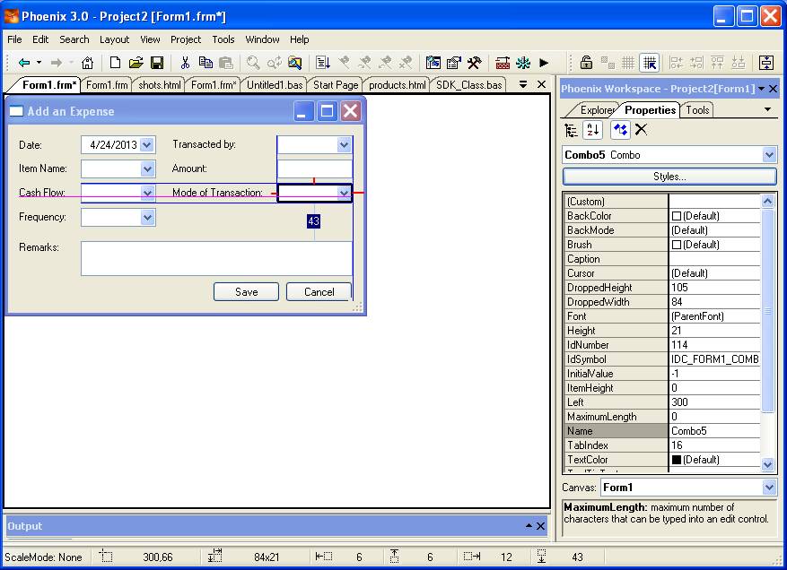Viewport: 787px width, 570px height.
Task: Open the hammer and wrench build tools icon
Action: click(x=475, y=63)
